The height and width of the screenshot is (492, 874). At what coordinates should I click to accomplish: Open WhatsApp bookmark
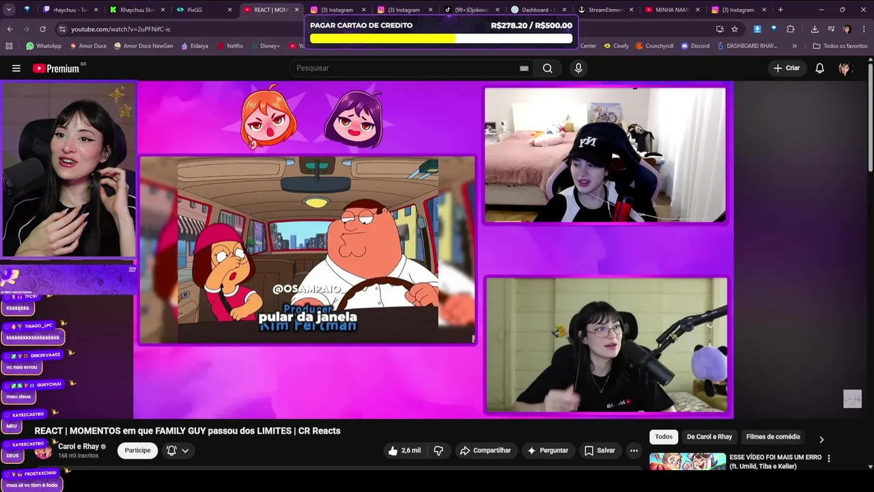44,46
